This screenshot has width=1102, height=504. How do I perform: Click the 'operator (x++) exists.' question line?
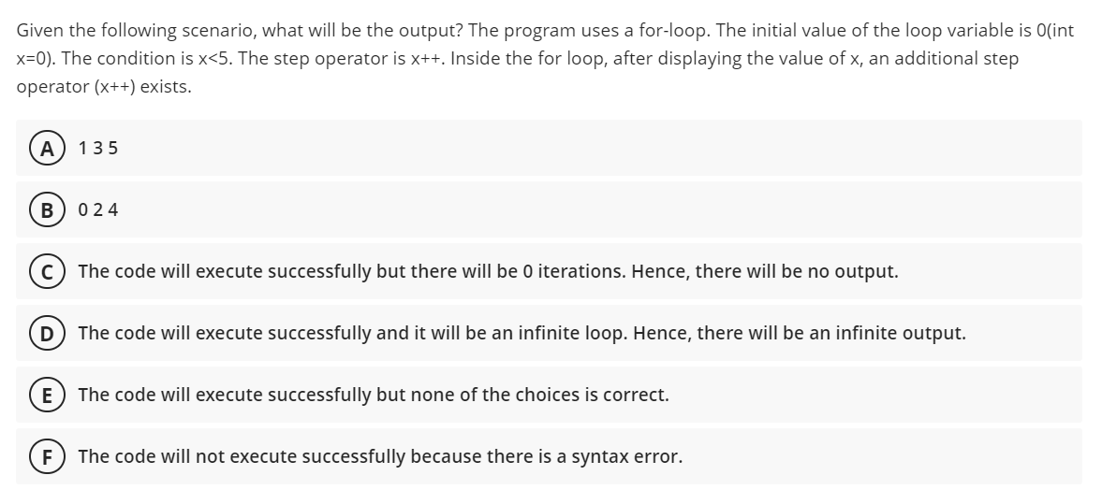click(x=104, y=87)
